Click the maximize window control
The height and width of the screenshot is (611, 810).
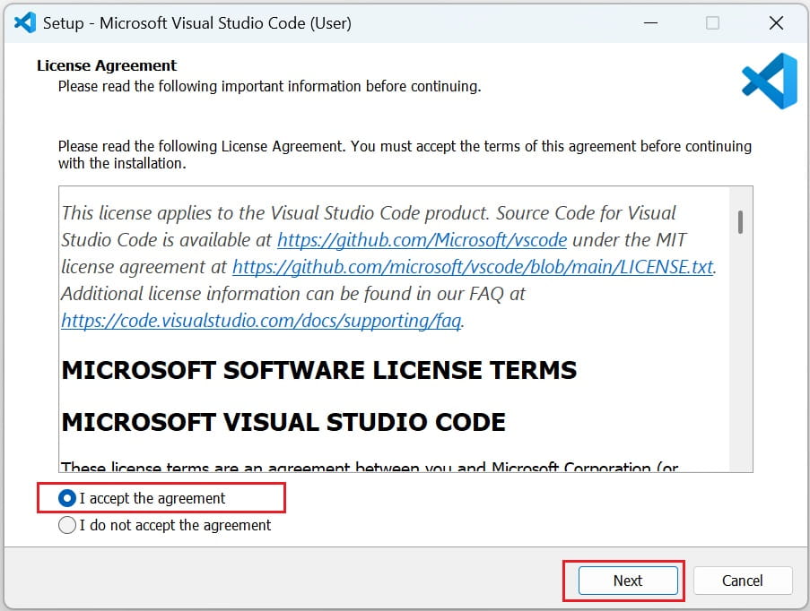(x=713, y=22)
